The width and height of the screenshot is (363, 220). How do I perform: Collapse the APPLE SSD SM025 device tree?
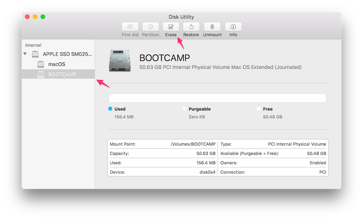point(25,54)
